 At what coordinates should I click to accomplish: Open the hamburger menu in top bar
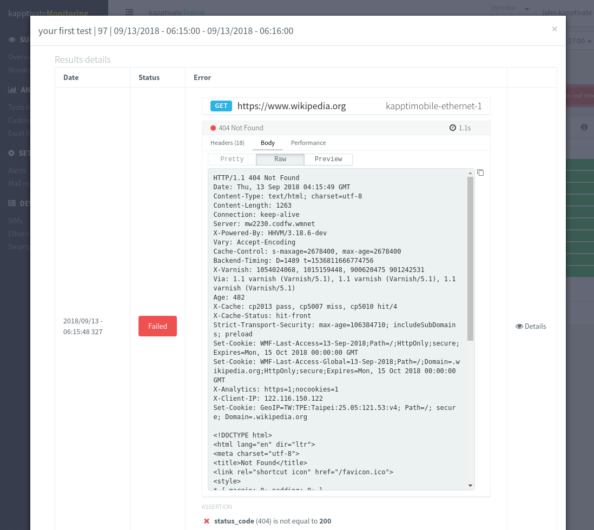(129, 11)
